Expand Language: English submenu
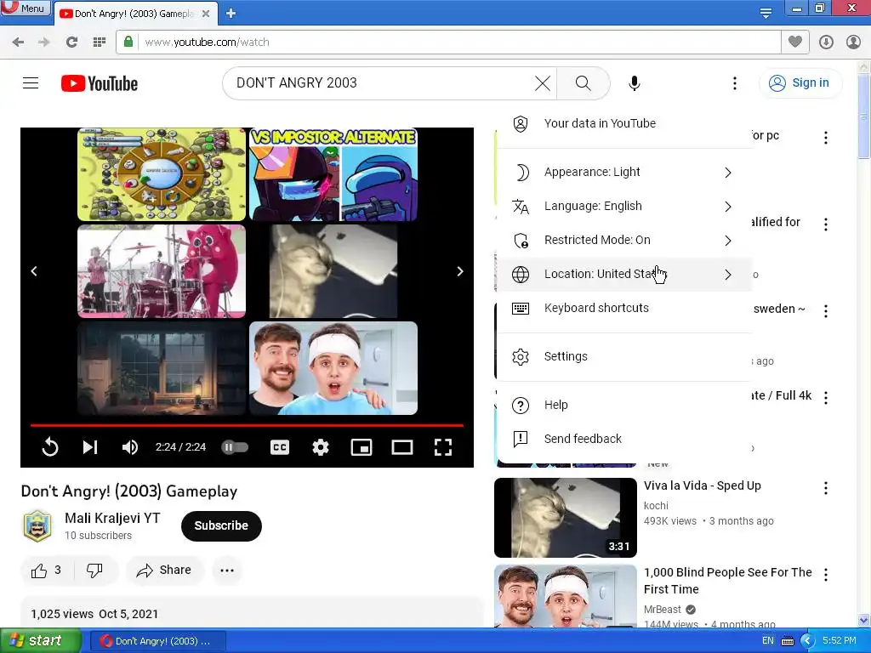The image size is (871, 653). 623,207
